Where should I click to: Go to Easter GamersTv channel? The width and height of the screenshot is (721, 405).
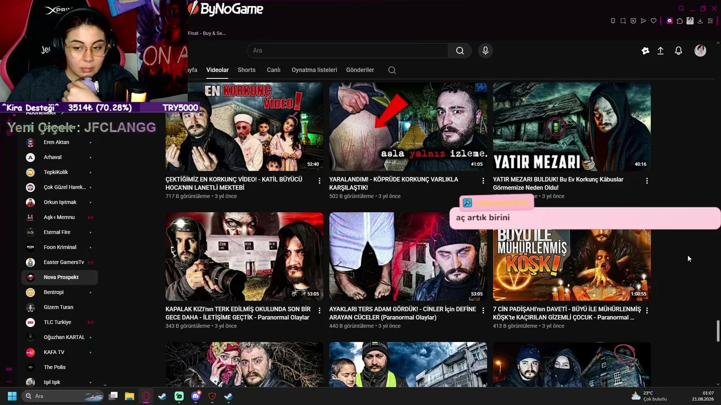(60, 262)
